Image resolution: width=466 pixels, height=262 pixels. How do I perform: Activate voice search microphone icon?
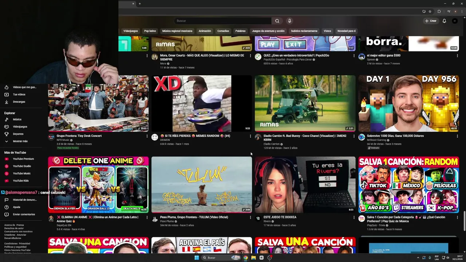point(289,21)
